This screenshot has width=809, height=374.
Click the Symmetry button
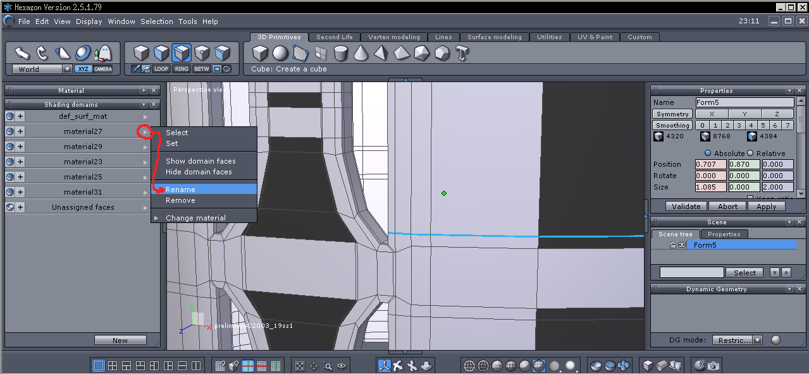pos(672,114)
